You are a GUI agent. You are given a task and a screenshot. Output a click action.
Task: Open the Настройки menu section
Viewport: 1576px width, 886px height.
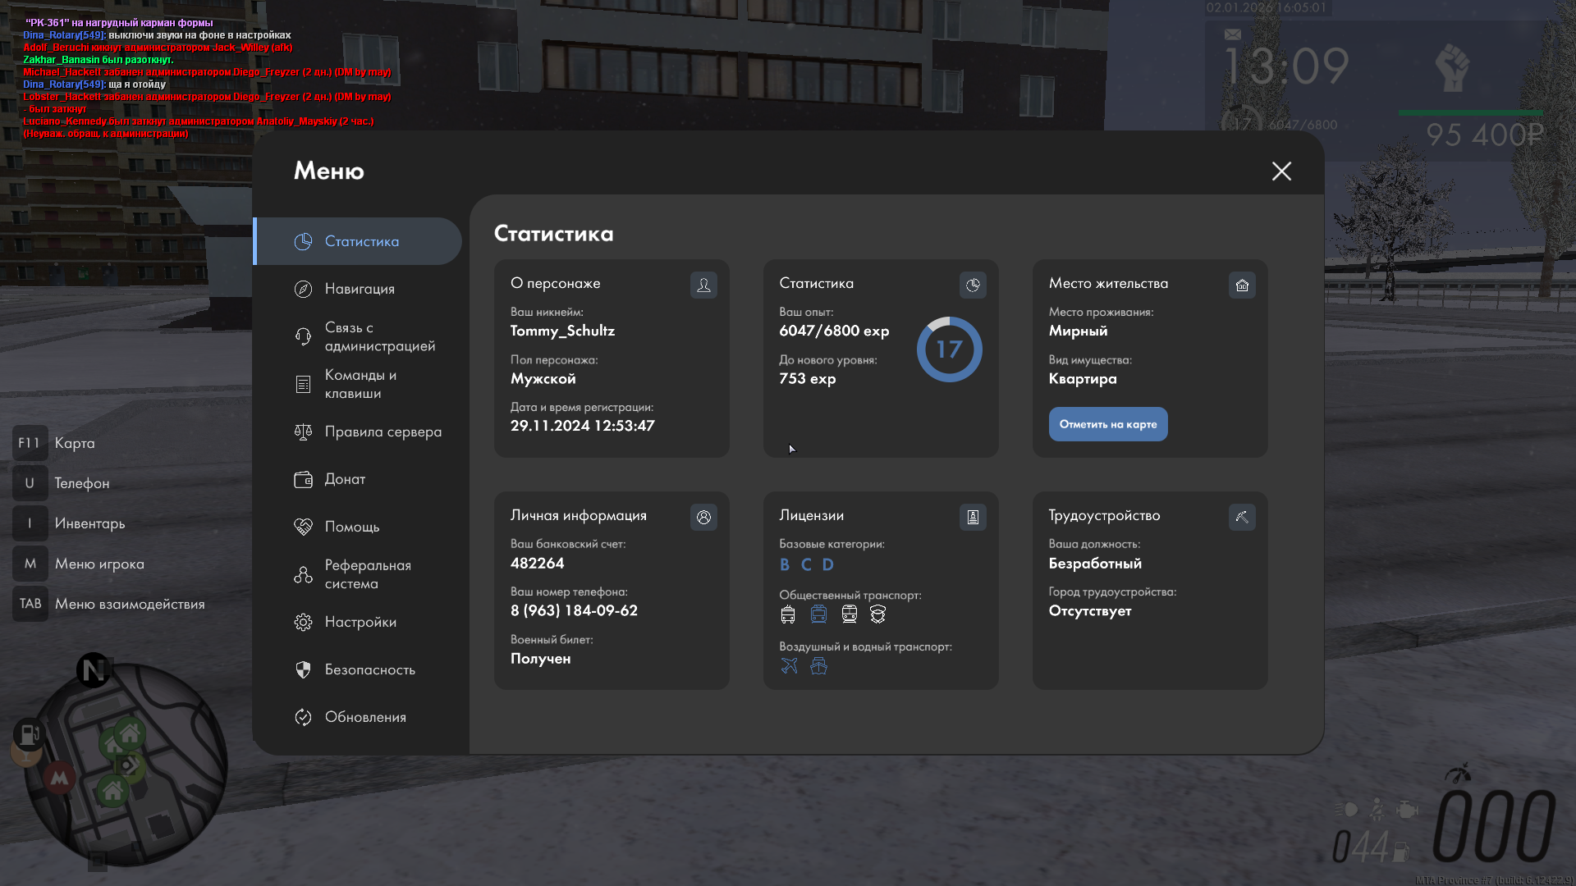click(360, 622)
